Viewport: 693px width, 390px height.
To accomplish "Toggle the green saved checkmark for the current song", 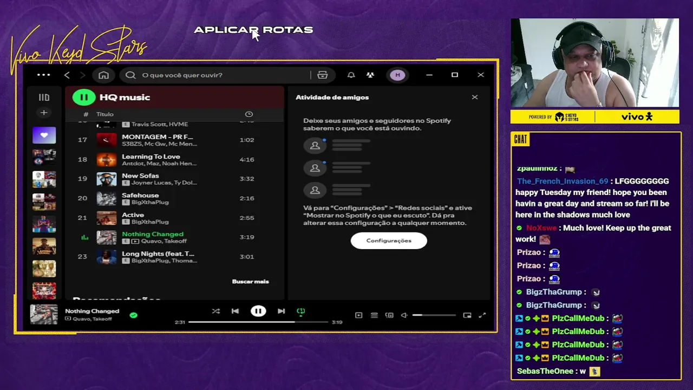I will [134, 315].
